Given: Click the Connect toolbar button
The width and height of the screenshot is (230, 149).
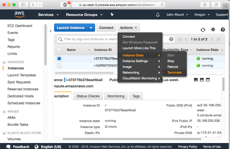Looking at the screenshot, I should point(106,28).
